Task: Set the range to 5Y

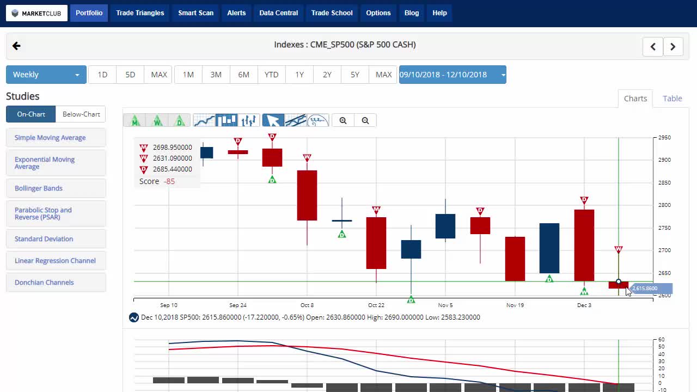Action: tap(355, 75)
